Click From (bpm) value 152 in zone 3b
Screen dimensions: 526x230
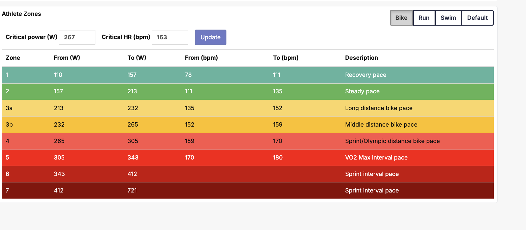pyautogui.click(x=190, y=124)
